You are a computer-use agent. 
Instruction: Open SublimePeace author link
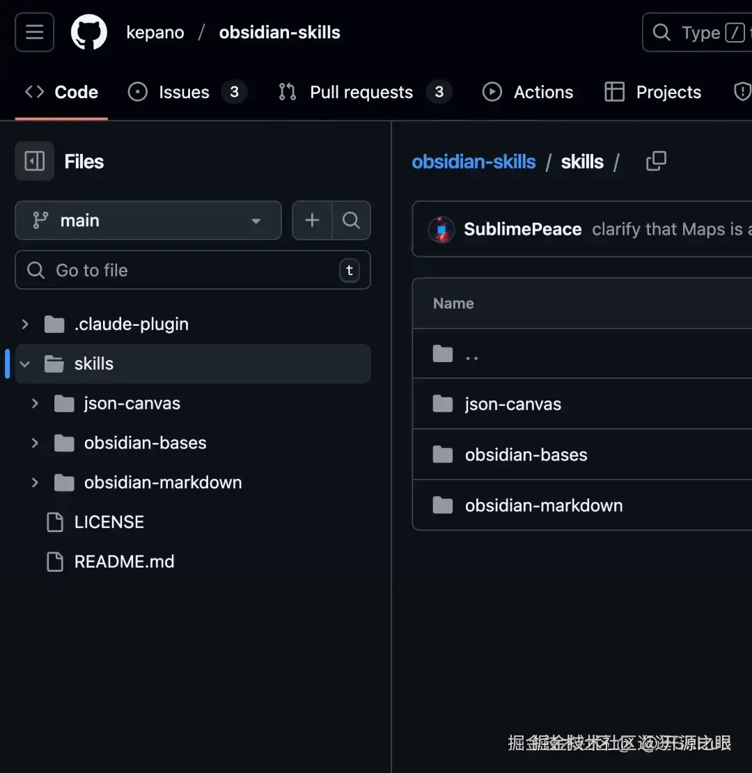coord(523,229)
